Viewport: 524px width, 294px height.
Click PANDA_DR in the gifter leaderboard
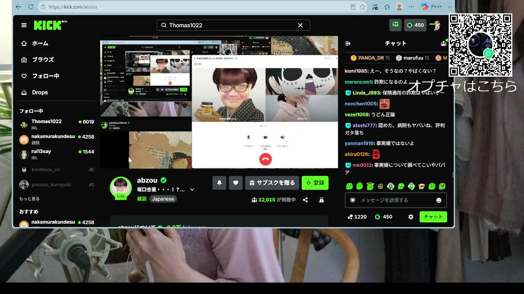point(370,58)
